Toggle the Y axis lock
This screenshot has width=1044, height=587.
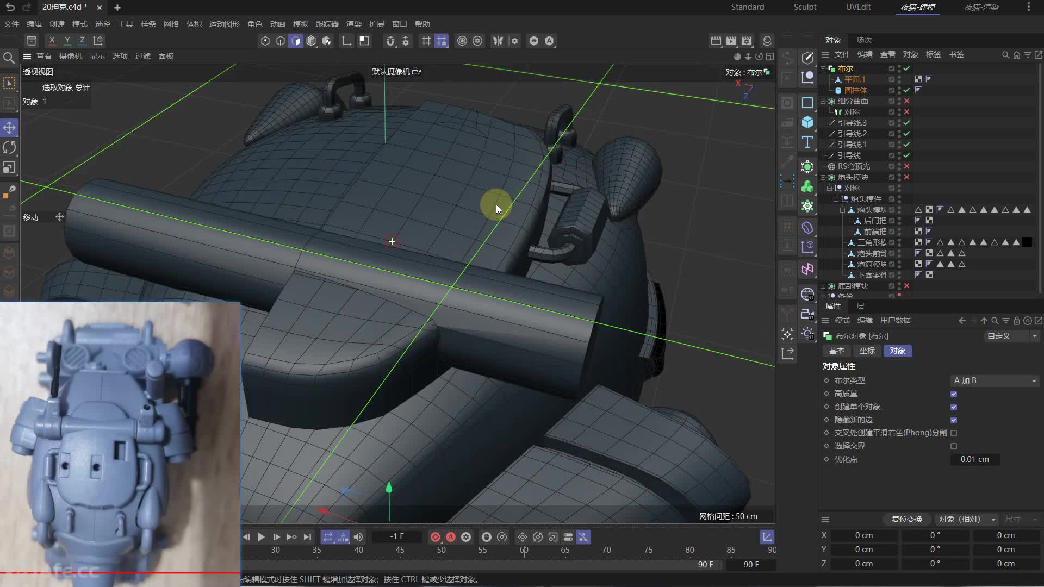click(x=67, y=40)
